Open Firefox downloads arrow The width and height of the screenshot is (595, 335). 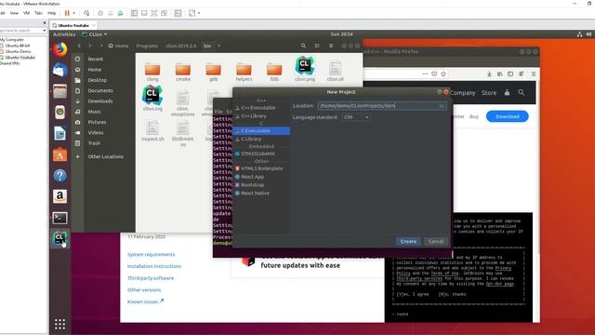click(489, 74)
